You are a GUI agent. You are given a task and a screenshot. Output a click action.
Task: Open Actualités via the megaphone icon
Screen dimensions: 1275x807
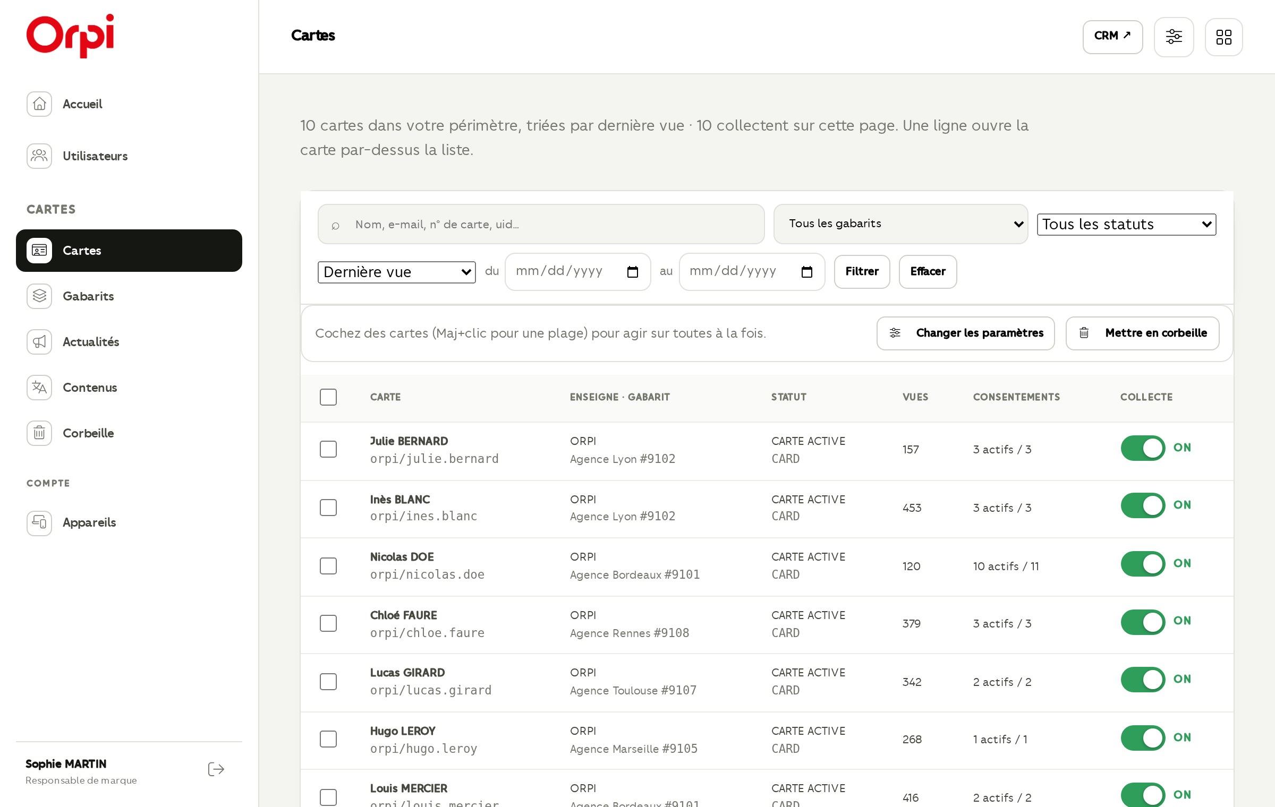pos(39,341)
